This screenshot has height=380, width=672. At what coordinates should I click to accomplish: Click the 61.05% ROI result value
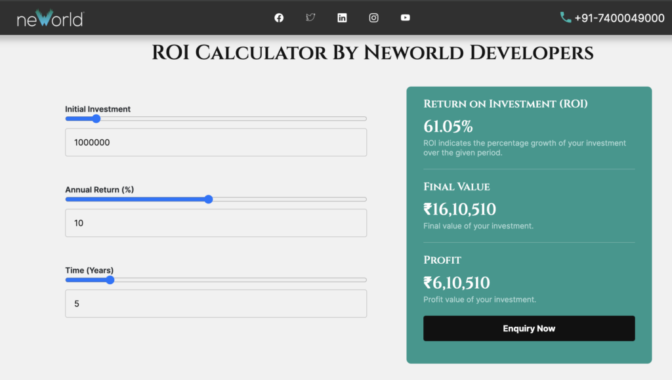click(448, 127)
